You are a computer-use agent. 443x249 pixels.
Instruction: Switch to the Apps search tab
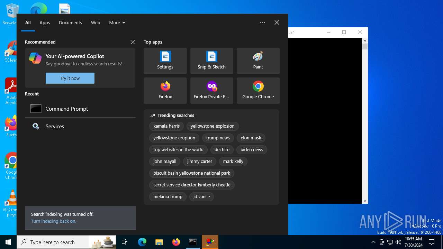click(x=45, y=22)
